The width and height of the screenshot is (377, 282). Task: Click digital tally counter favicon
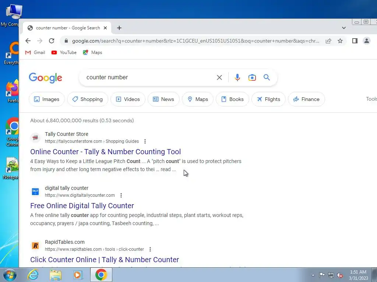click(35, 192)
